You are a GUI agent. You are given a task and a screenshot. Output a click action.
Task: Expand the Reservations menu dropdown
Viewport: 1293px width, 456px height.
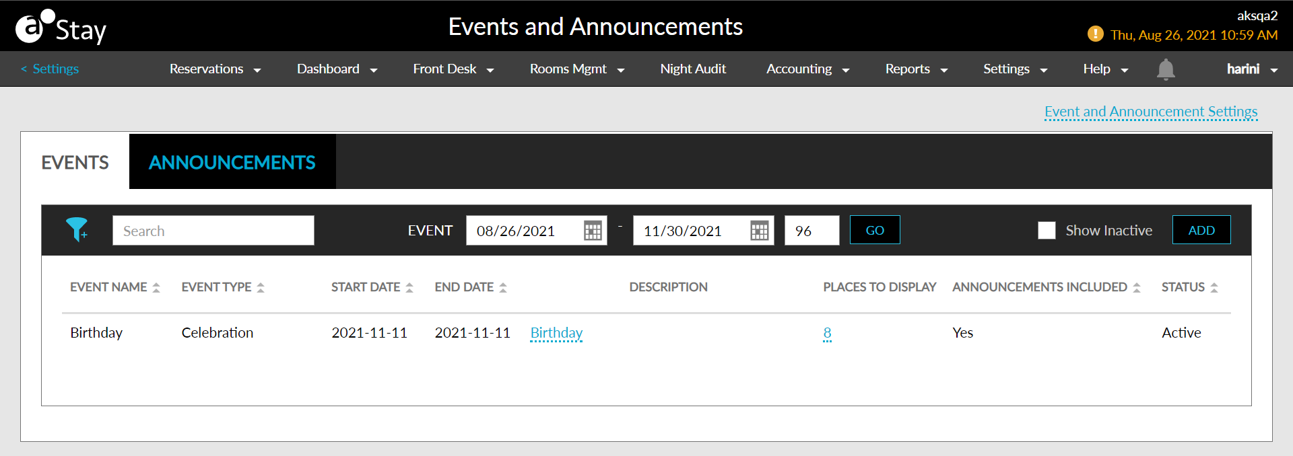coord(215,69)
